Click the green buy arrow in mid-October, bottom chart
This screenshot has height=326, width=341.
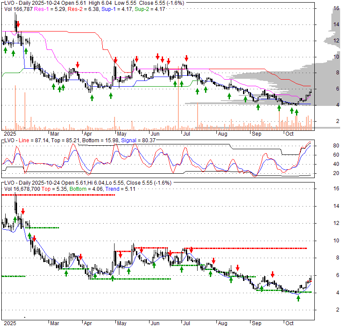coord(299,298)
